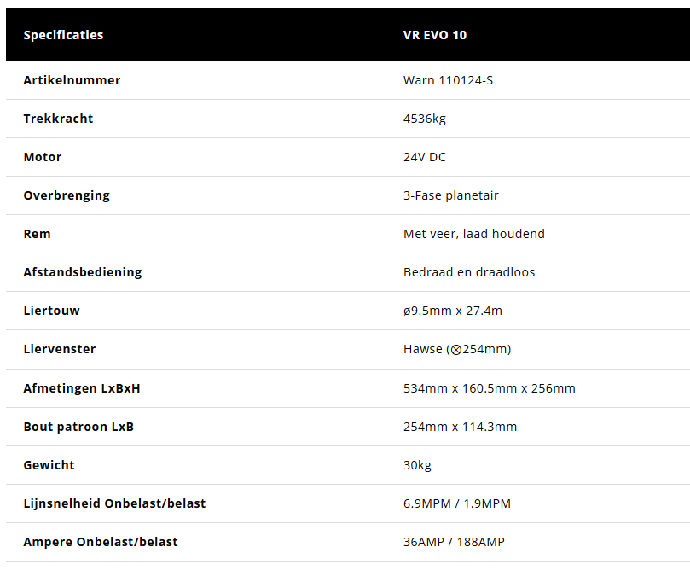
Task: Select the Afmetingen LxBxH label
Action: pyautogui.click(x=82, y=388)
